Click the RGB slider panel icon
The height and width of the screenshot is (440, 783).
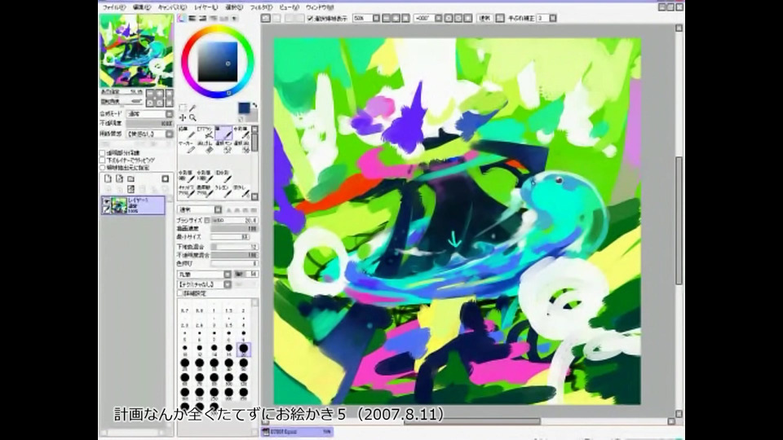coord(192,19)
